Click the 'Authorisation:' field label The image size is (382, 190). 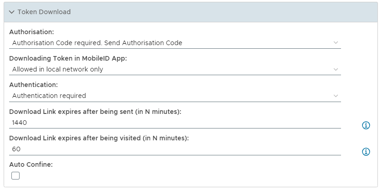point(31,32)
